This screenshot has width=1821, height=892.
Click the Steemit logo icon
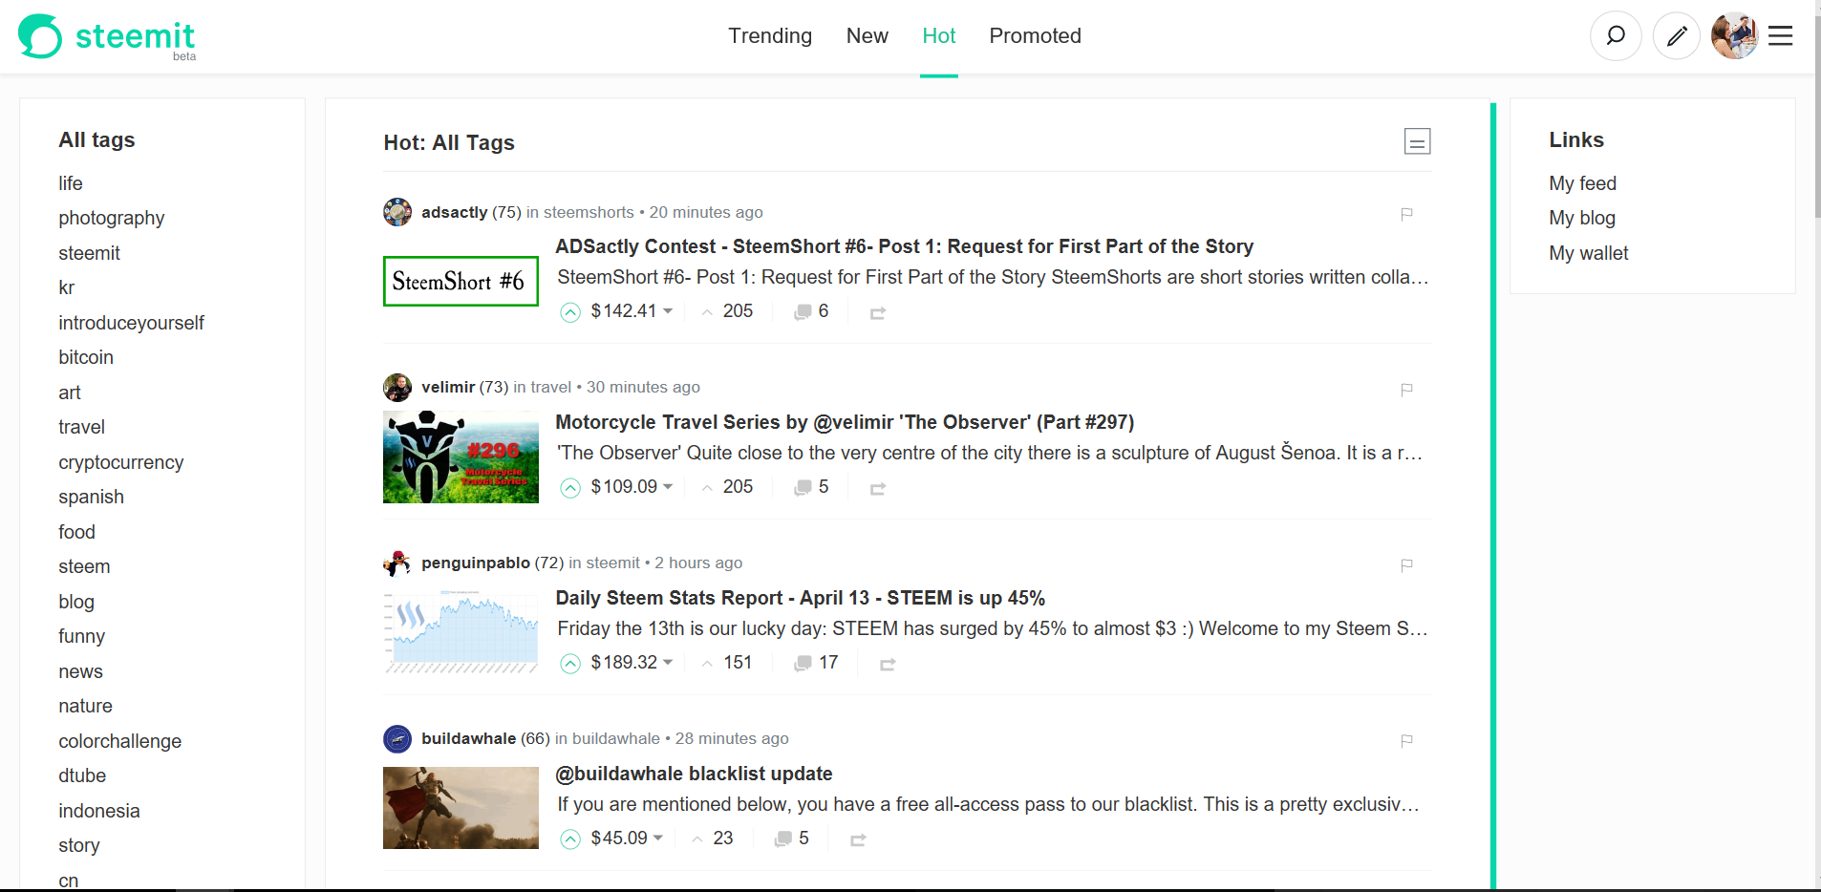(40, 36)
